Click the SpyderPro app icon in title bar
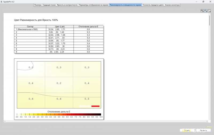Image resolution: width=214 pixels, height=135 pixels. coord(2,2)
